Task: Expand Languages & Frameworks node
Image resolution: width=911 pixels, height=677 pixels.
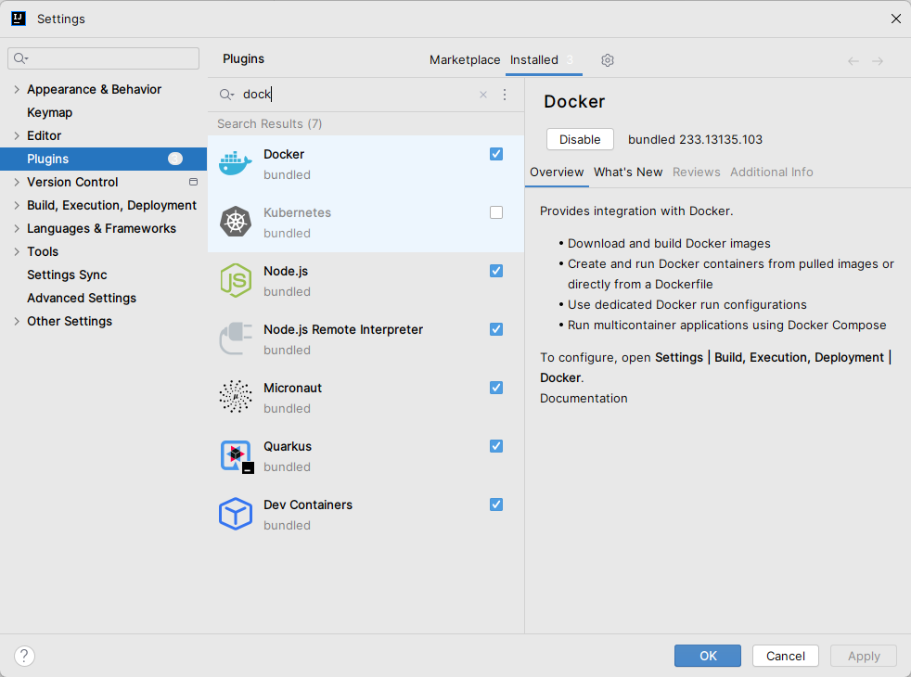Action: click(x=17, y=229)
